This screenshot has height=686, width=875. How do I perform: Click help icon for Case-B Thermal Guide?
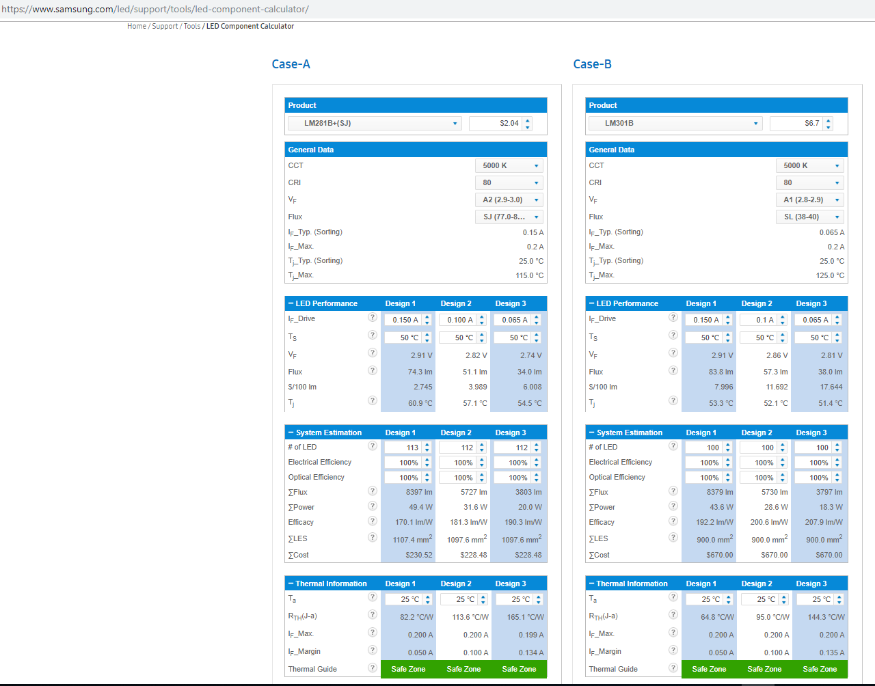click(673, 668)
